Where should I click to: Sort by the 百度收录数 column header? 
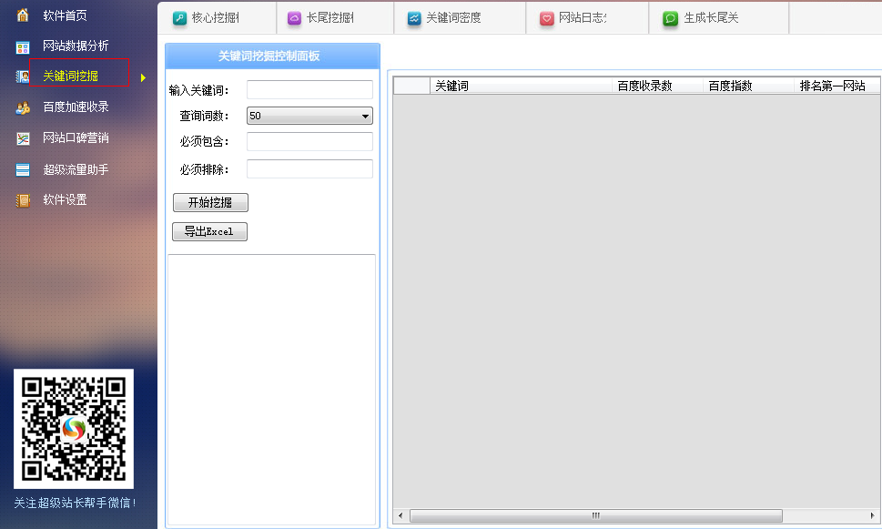click(657, 86)
